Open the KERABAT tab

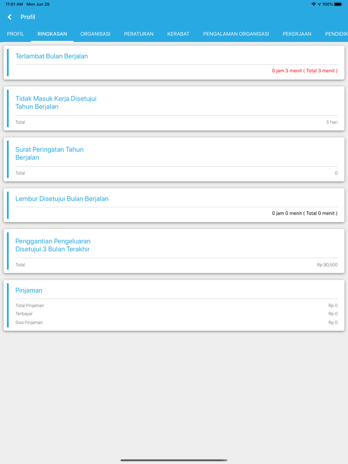click(178, 34)
